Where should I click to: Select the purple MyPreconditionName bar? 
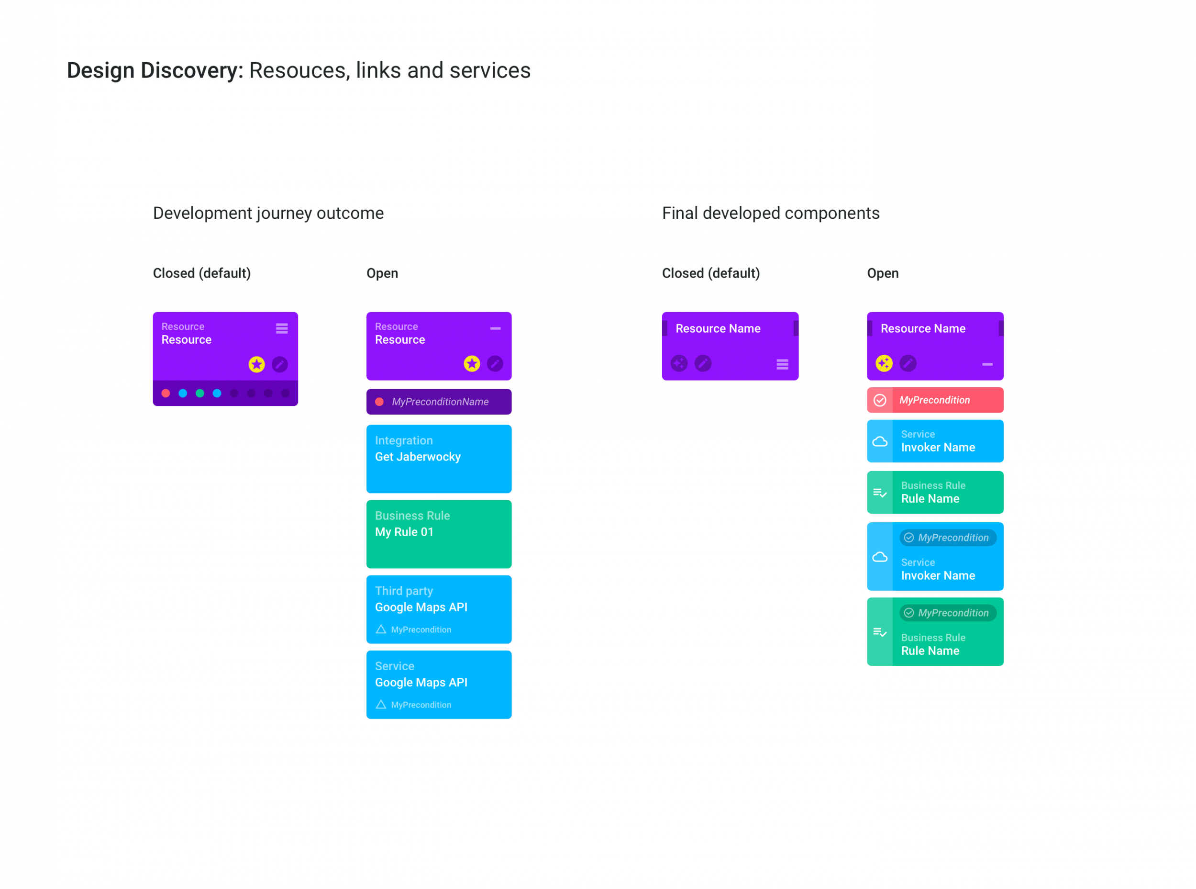coord(439,402)
